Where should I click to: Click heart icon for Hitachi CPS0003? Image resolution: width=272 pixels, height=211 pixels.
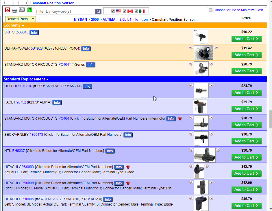tap(128, 167)
